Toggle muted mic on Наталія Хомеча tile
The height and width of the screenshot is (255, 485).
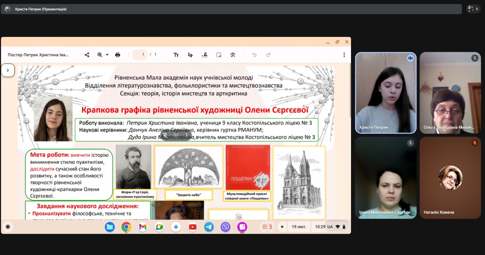coord(475,143)
